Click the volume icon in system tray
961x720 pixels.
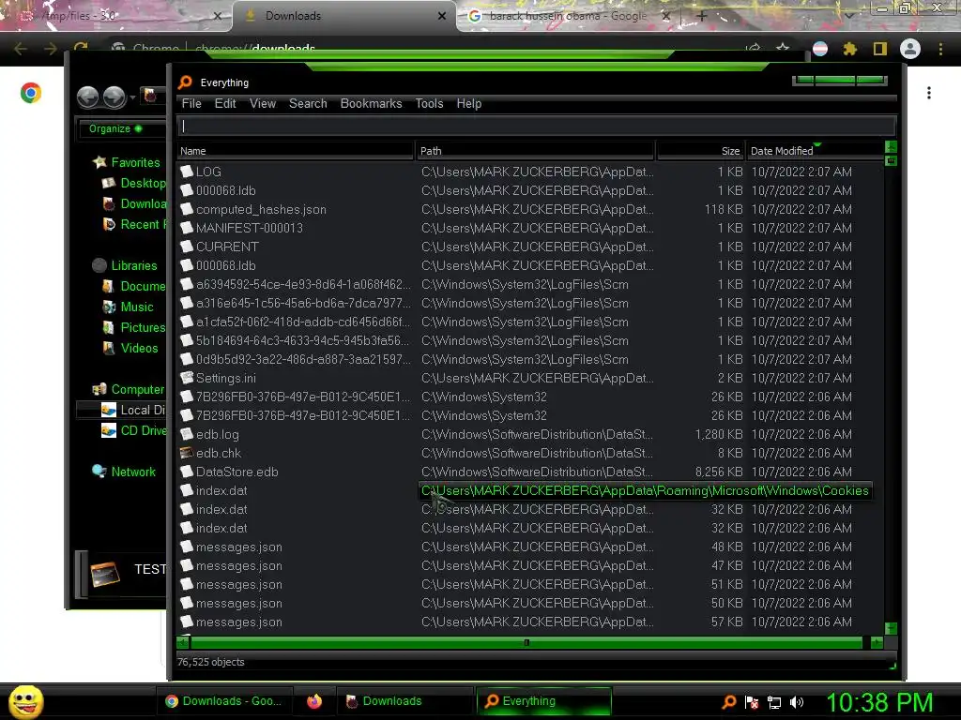pyautogui.click(x=797, y=702)
